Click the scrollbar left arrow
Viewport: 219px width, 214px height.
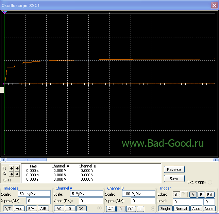point(3,160)
